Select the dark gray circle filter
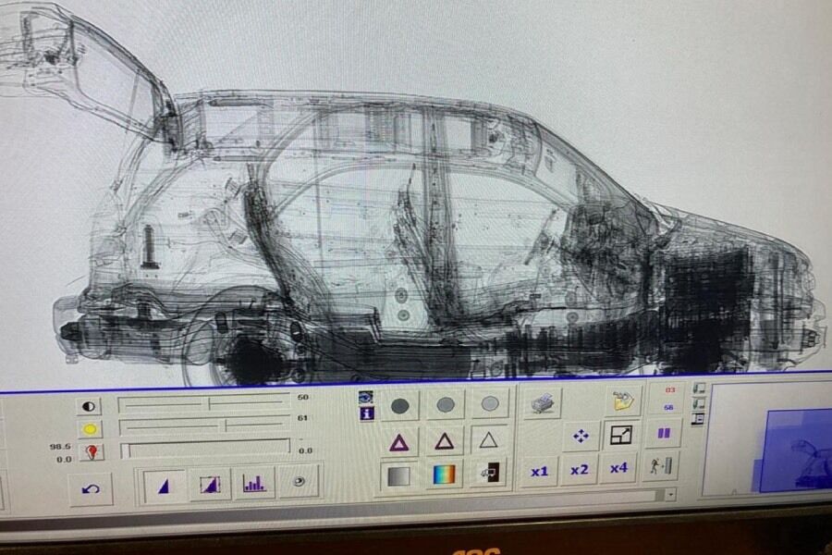 point(399,405)
